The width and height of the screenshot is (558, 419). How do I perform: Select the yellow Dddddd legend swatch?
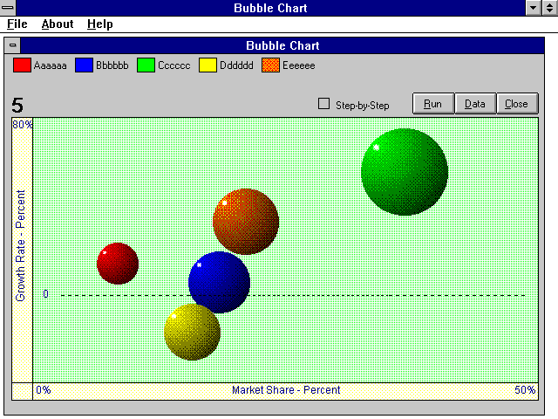[209, 65]
